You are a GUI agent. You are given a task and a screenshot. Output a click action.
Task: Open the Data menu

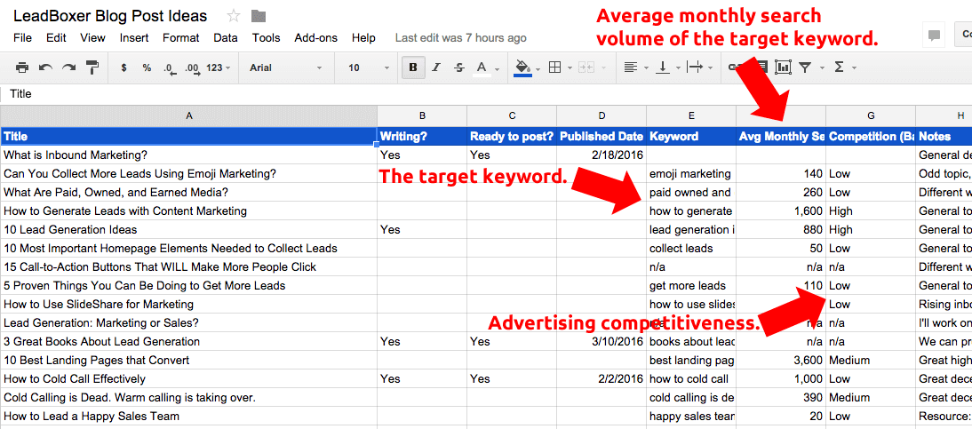(226, 38)
